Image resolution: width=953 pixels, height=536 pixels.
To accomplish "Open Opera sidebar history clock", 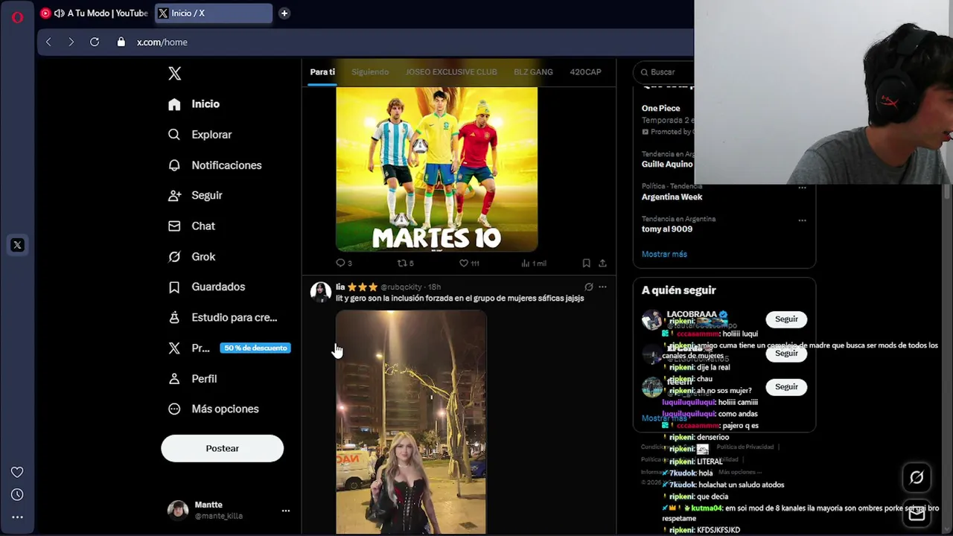I will point(17,494).
